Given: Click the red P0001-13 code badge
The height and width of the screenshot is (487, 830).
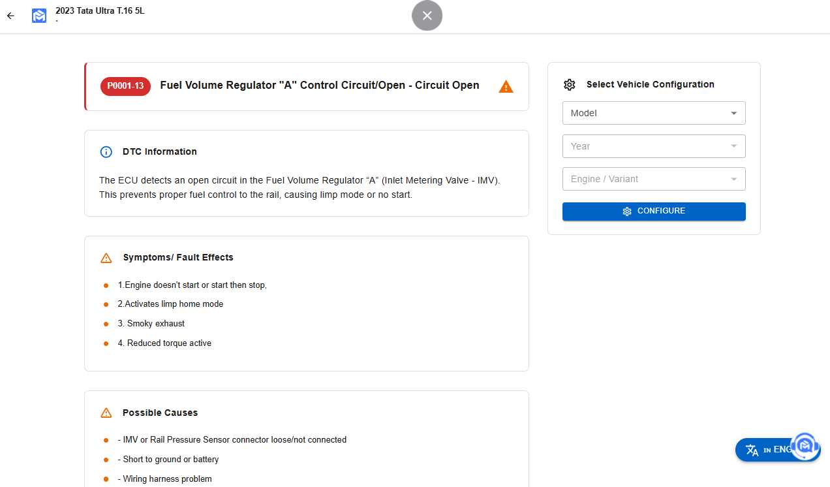Looking at the screenshot, I should point(125,86).
